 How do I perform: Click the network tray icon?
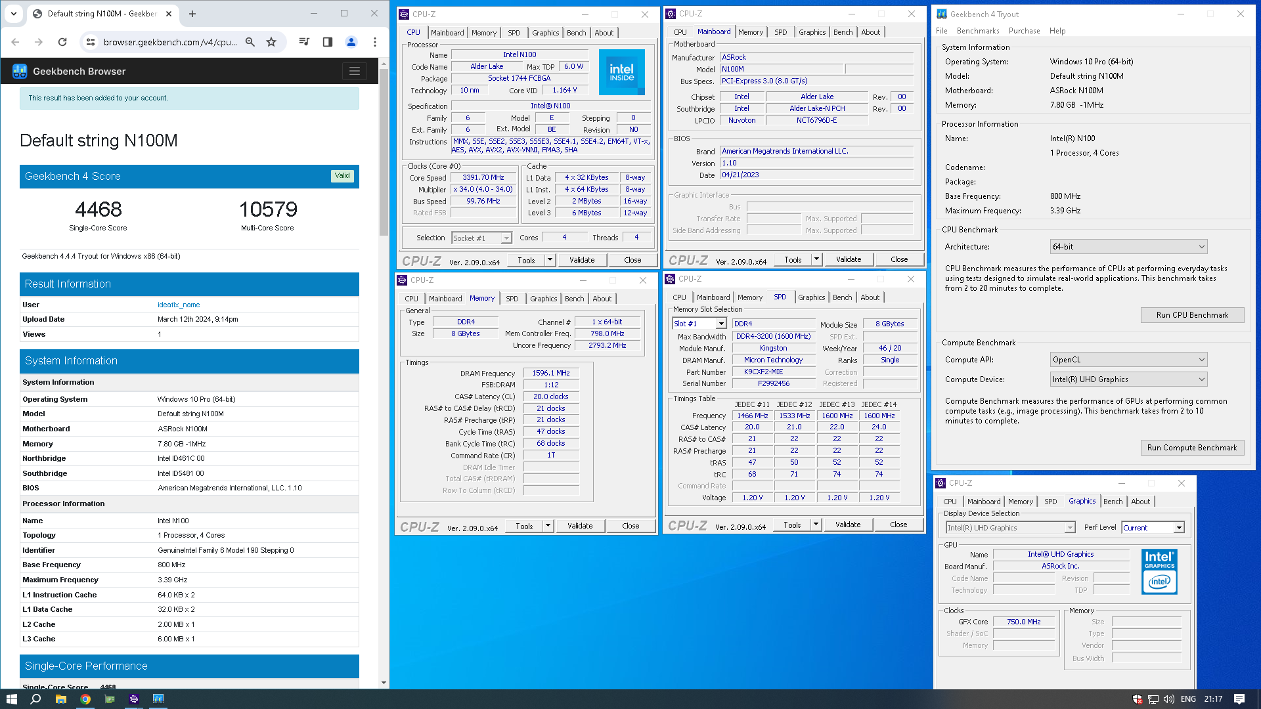pyautogui.click(x=1153, y=699)
